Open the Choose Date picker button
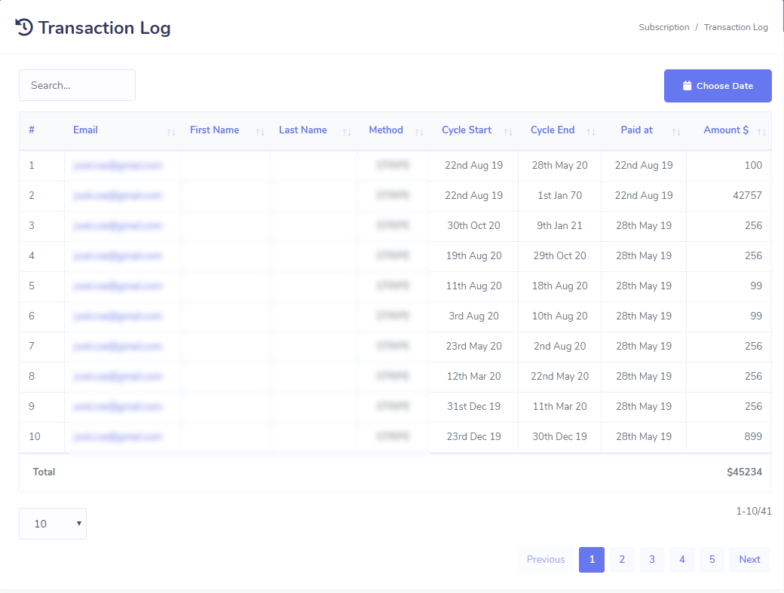The height and width of the screenshot is (593, 784). click(718, 86)
